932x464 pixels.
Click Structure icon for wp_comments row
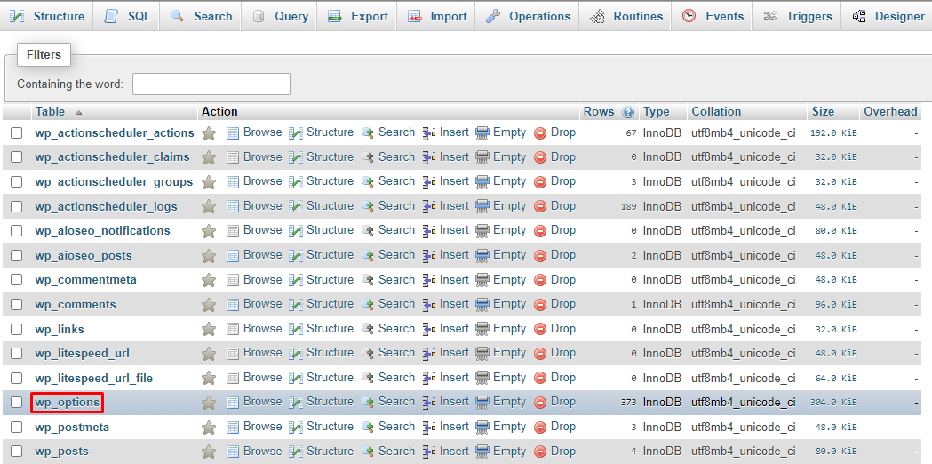pyautogui.click(x=296, y=305)
